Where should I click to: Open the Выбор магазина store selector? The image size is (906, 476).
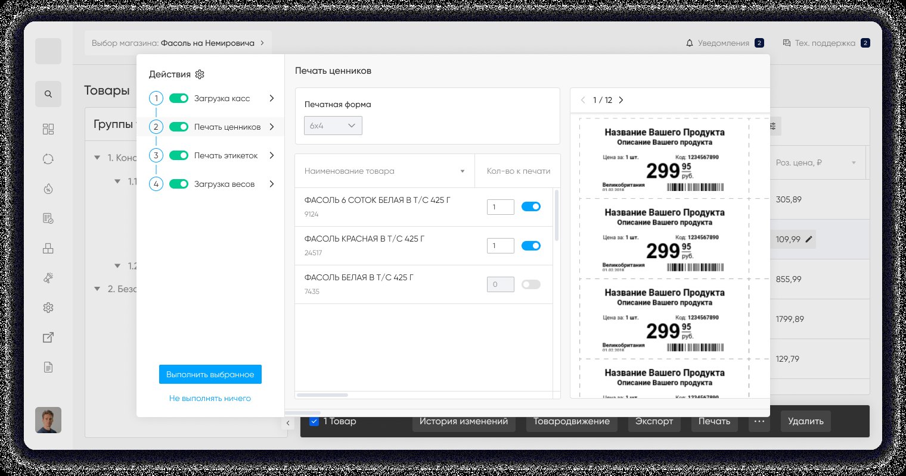pyautogui.click(x=178, y=43)
